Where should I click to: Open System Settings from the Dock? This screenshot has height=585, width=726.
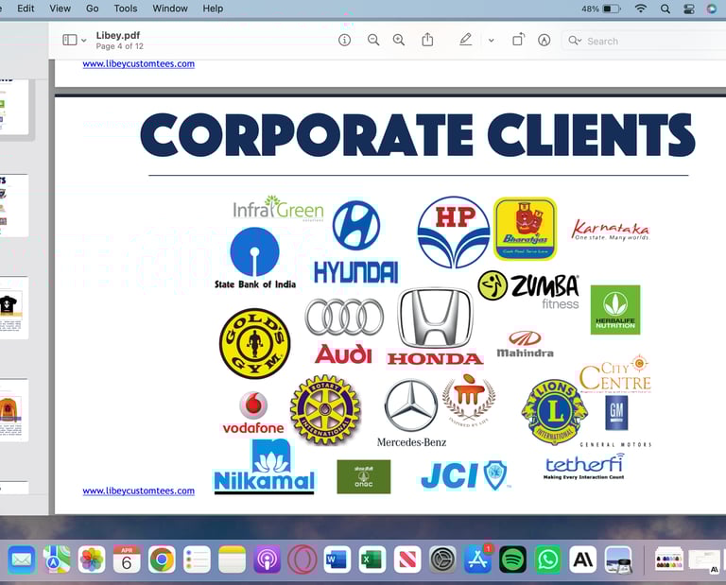442,559
